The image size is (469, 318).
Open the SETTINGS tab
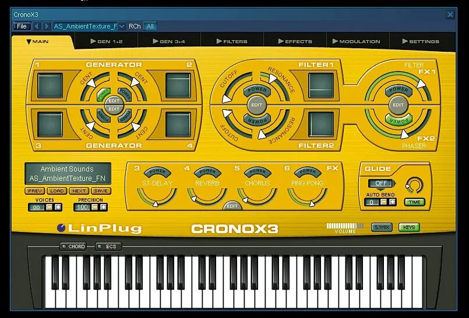[x=421, y=41]
